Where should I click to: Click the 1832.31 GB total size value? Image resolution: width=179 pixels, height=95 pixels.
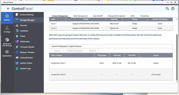click(117, 63)
